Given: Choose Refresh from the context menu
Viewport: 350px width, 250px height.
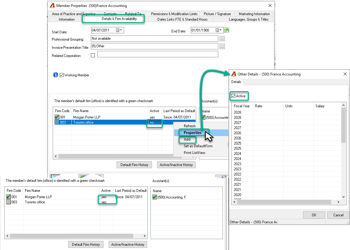Looking at the screenshot, I should tap(190, 126).
